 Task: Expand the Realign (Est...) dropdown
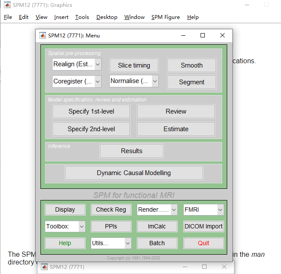point(77,64)
